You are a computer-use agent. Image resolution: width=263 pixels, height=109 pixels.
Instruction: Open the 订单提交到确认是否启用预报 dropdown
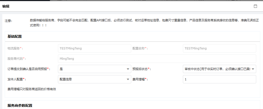(x=94, y=69)
